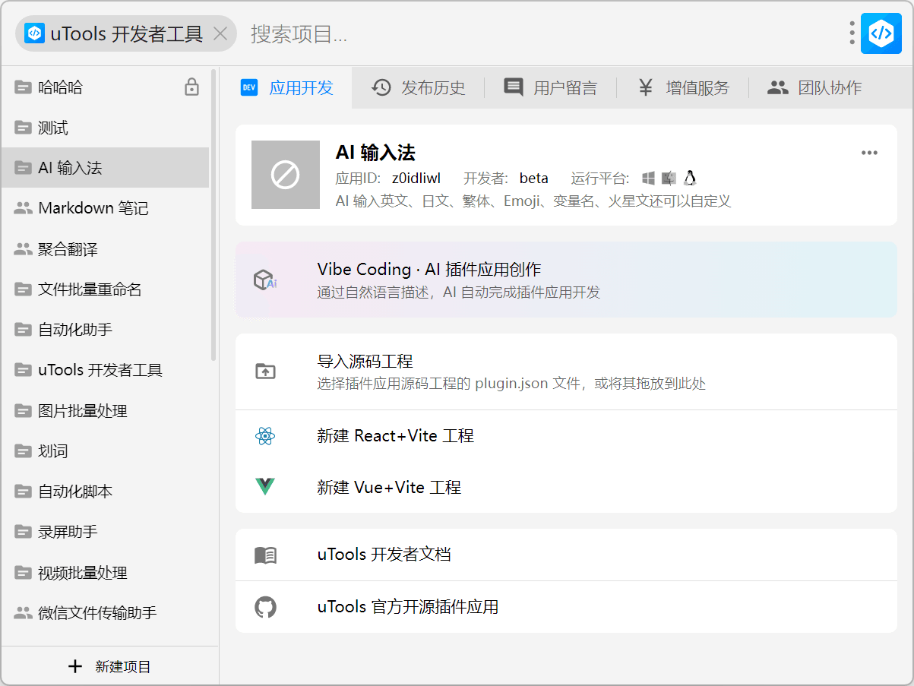
Task: Open Vibe Coding AI 插件应用创作
Action: point(566,280)
